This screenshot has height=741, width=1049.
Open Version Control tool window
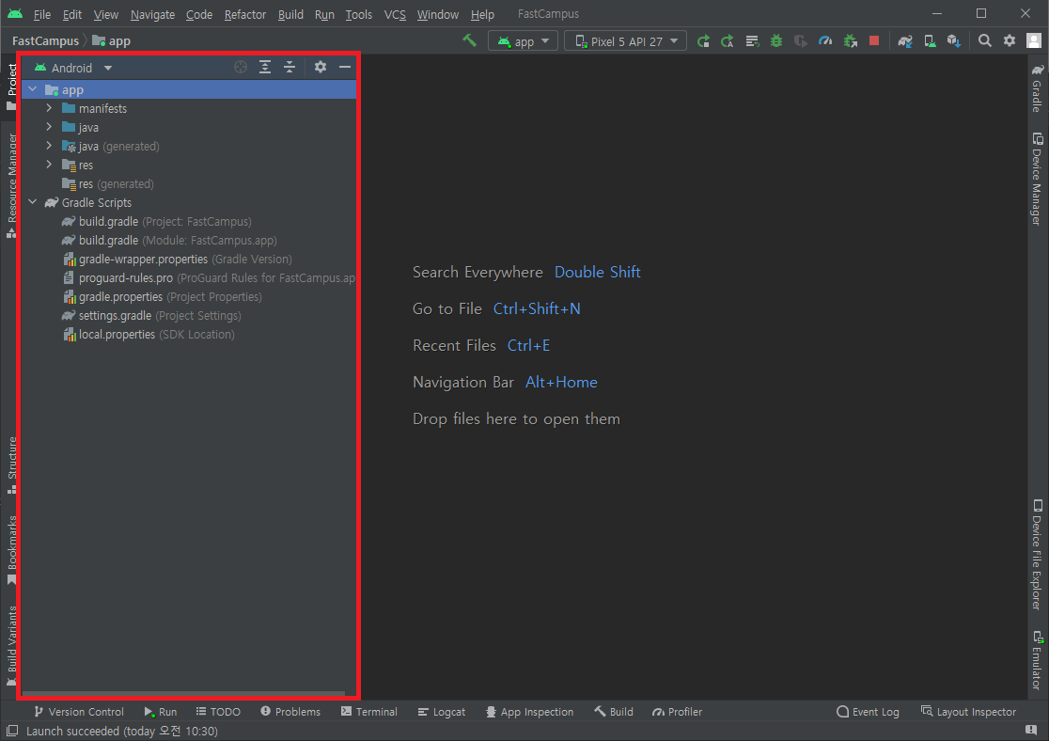click(79, 712)
